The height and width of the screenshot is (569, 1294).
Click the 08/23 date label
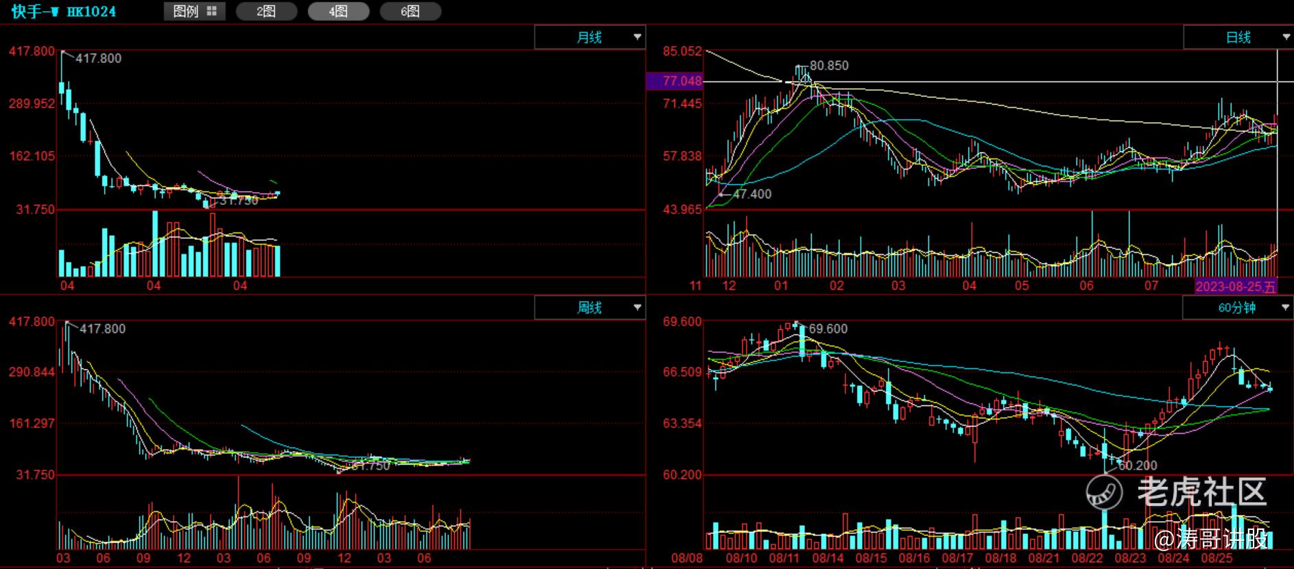click(x=1130, y=559)
